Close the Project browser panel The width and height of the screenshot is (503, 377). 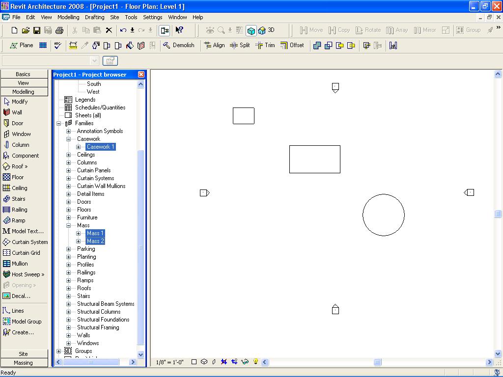coord(141,75)
